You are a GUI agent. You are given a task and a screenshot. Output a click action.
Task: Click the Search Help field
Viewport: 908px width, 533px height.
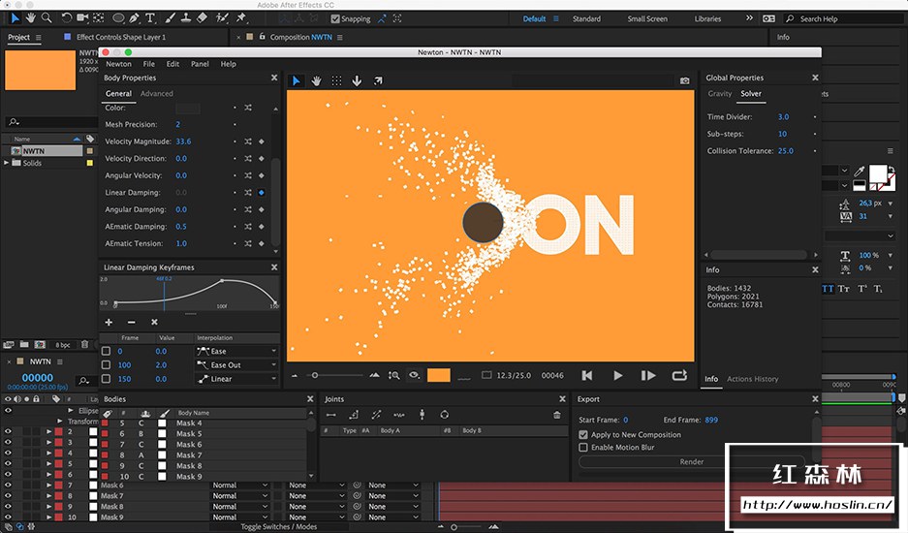click(844, 18)
